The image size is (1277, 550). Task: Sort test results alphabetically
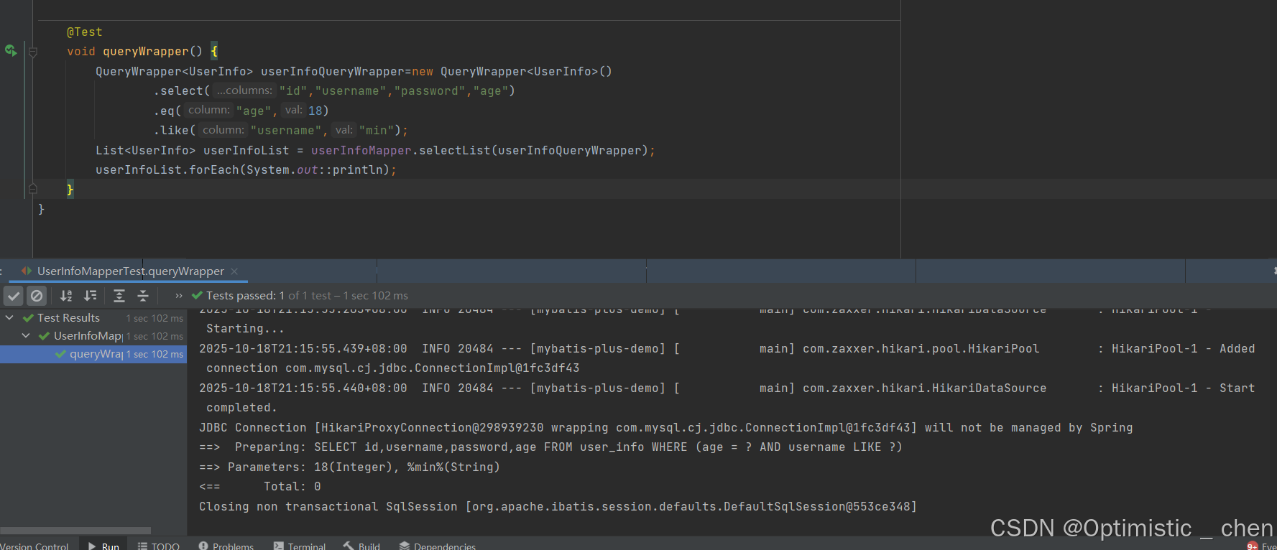point(66,296)
